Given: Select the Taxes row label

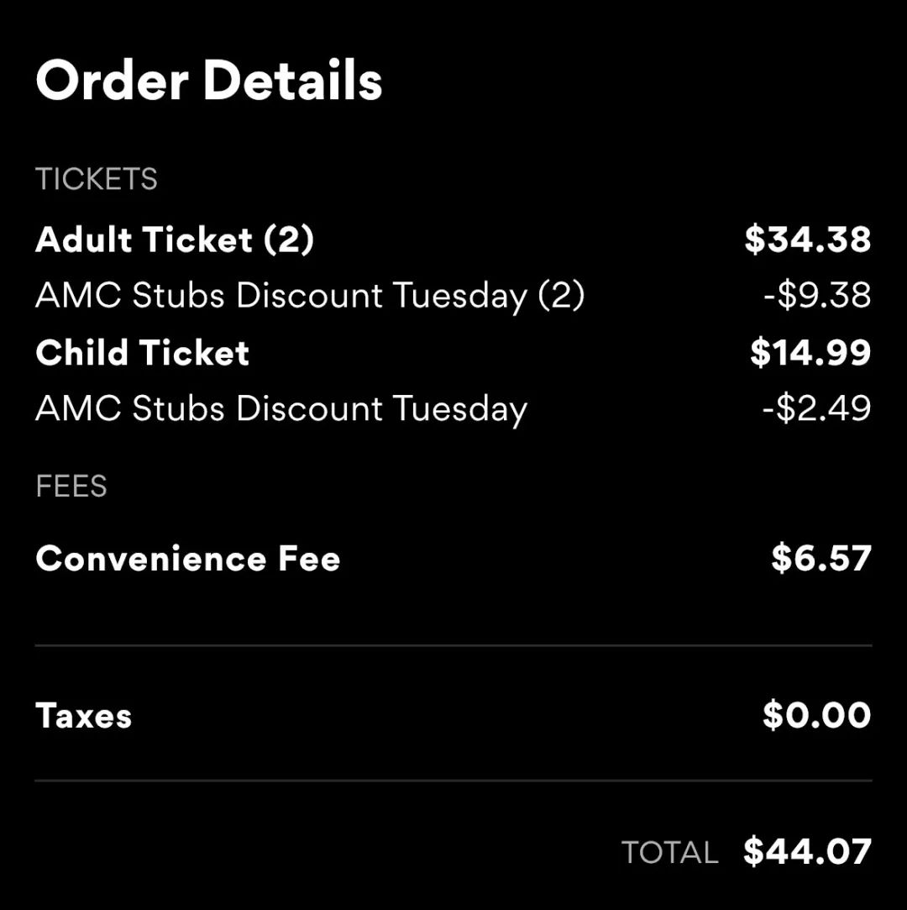Looking at the screenshot, I should click(83, 715).
